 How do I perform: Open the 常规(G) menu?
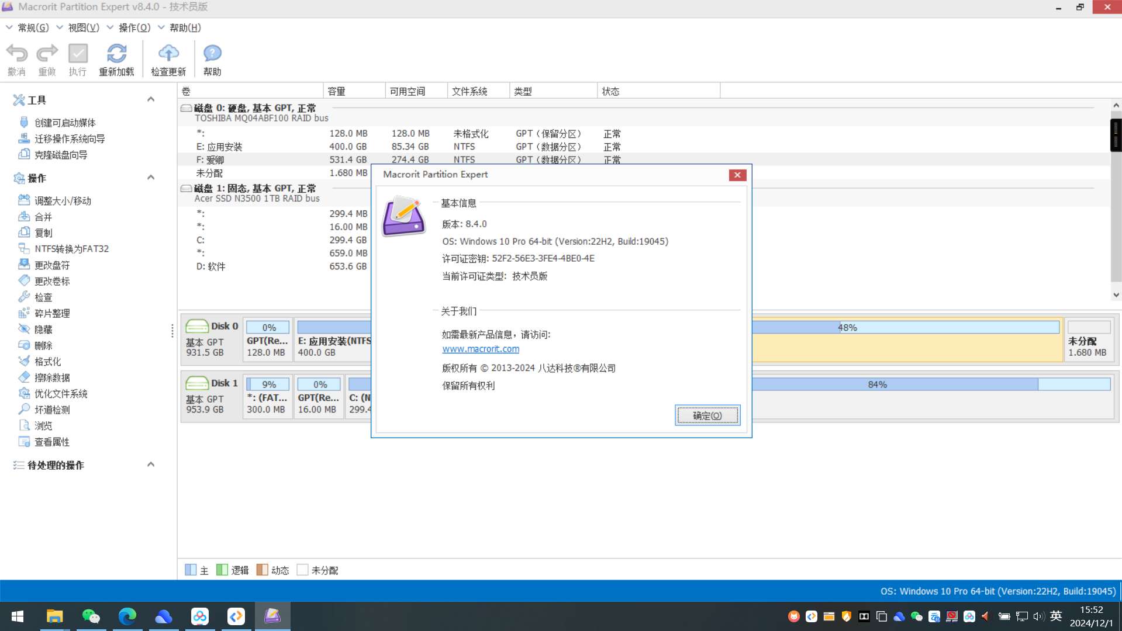click(27, 27)
